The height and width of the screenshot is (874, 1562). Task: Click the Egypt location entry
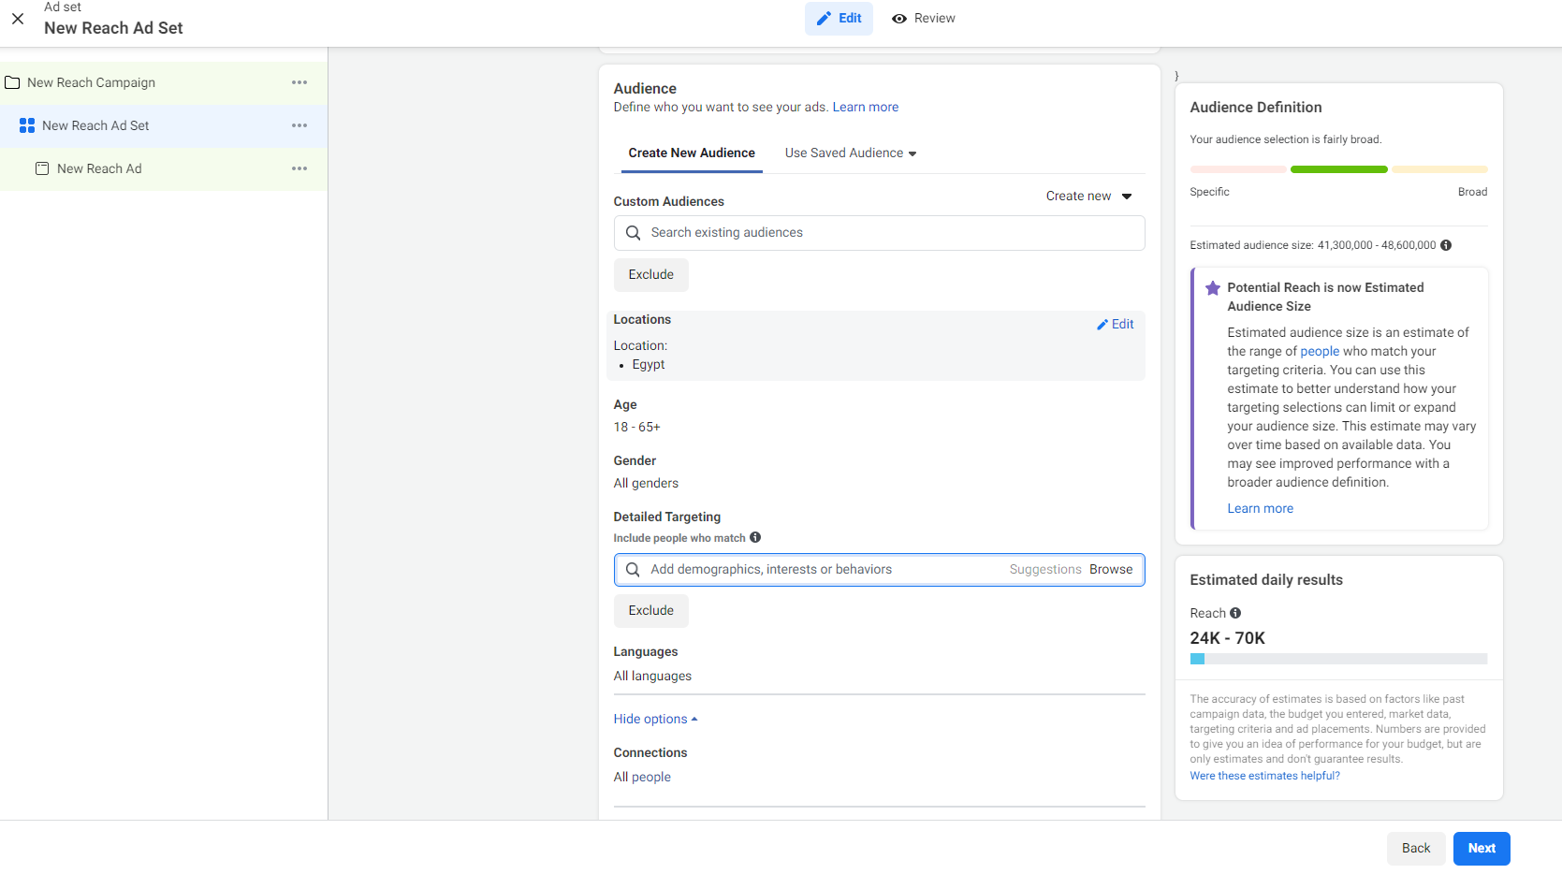[x=649, y=365]
